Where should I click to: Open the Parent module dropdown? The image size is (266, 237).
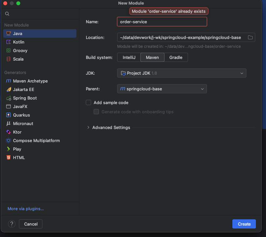tap(162, 88)
